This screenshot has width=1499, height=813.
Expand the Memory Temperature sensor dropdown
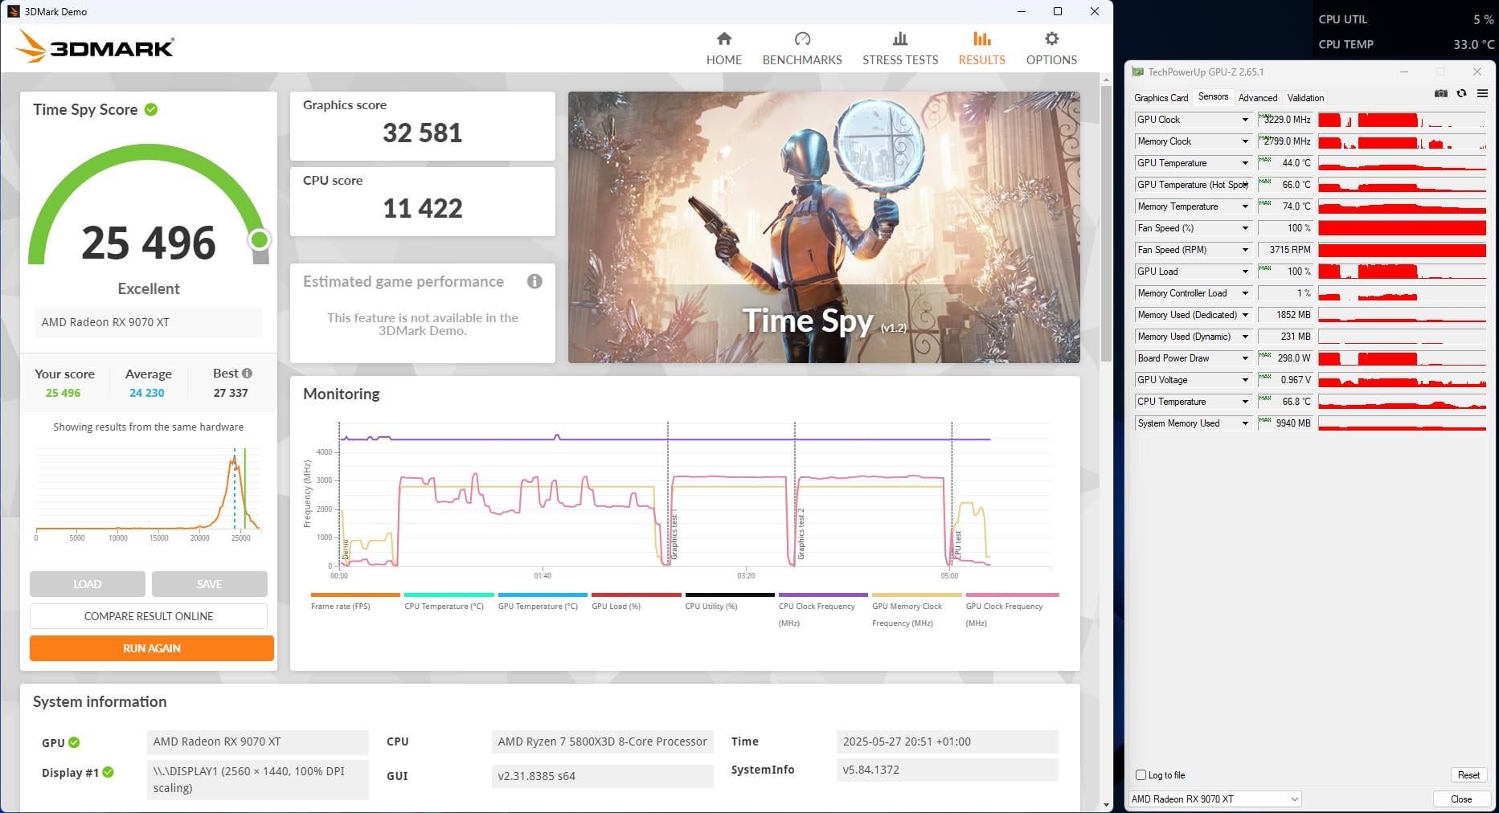click(1245, 206)
